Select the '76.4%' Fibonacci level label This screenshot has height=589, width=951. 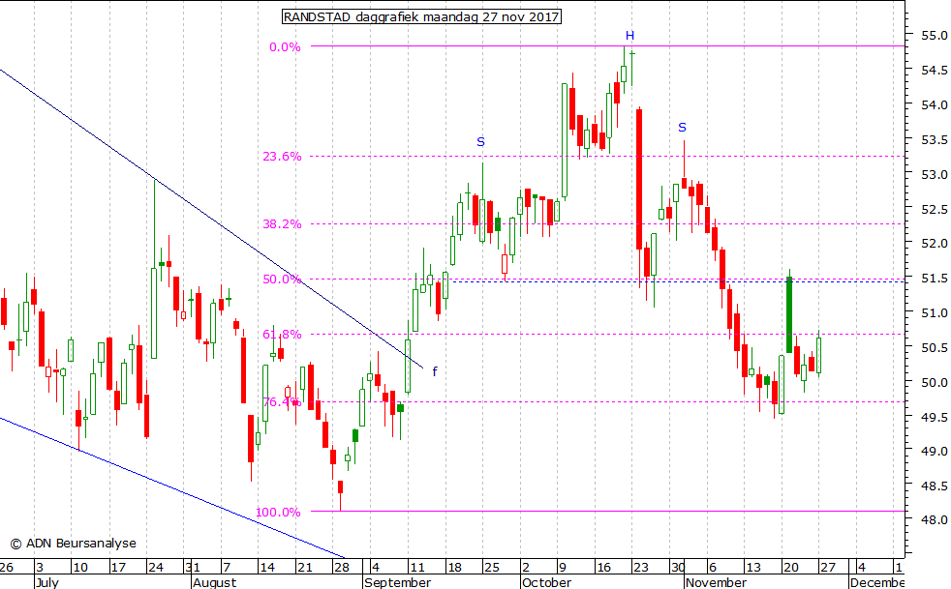click(x=282, y=401)
